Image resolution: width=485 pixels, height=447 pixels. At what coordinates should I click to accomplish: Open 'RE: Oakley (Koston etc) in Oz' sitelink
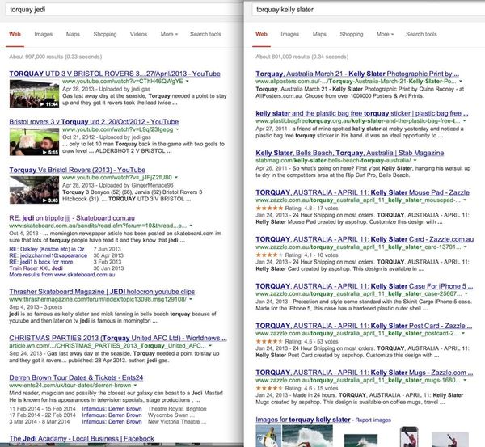[47, 249]
